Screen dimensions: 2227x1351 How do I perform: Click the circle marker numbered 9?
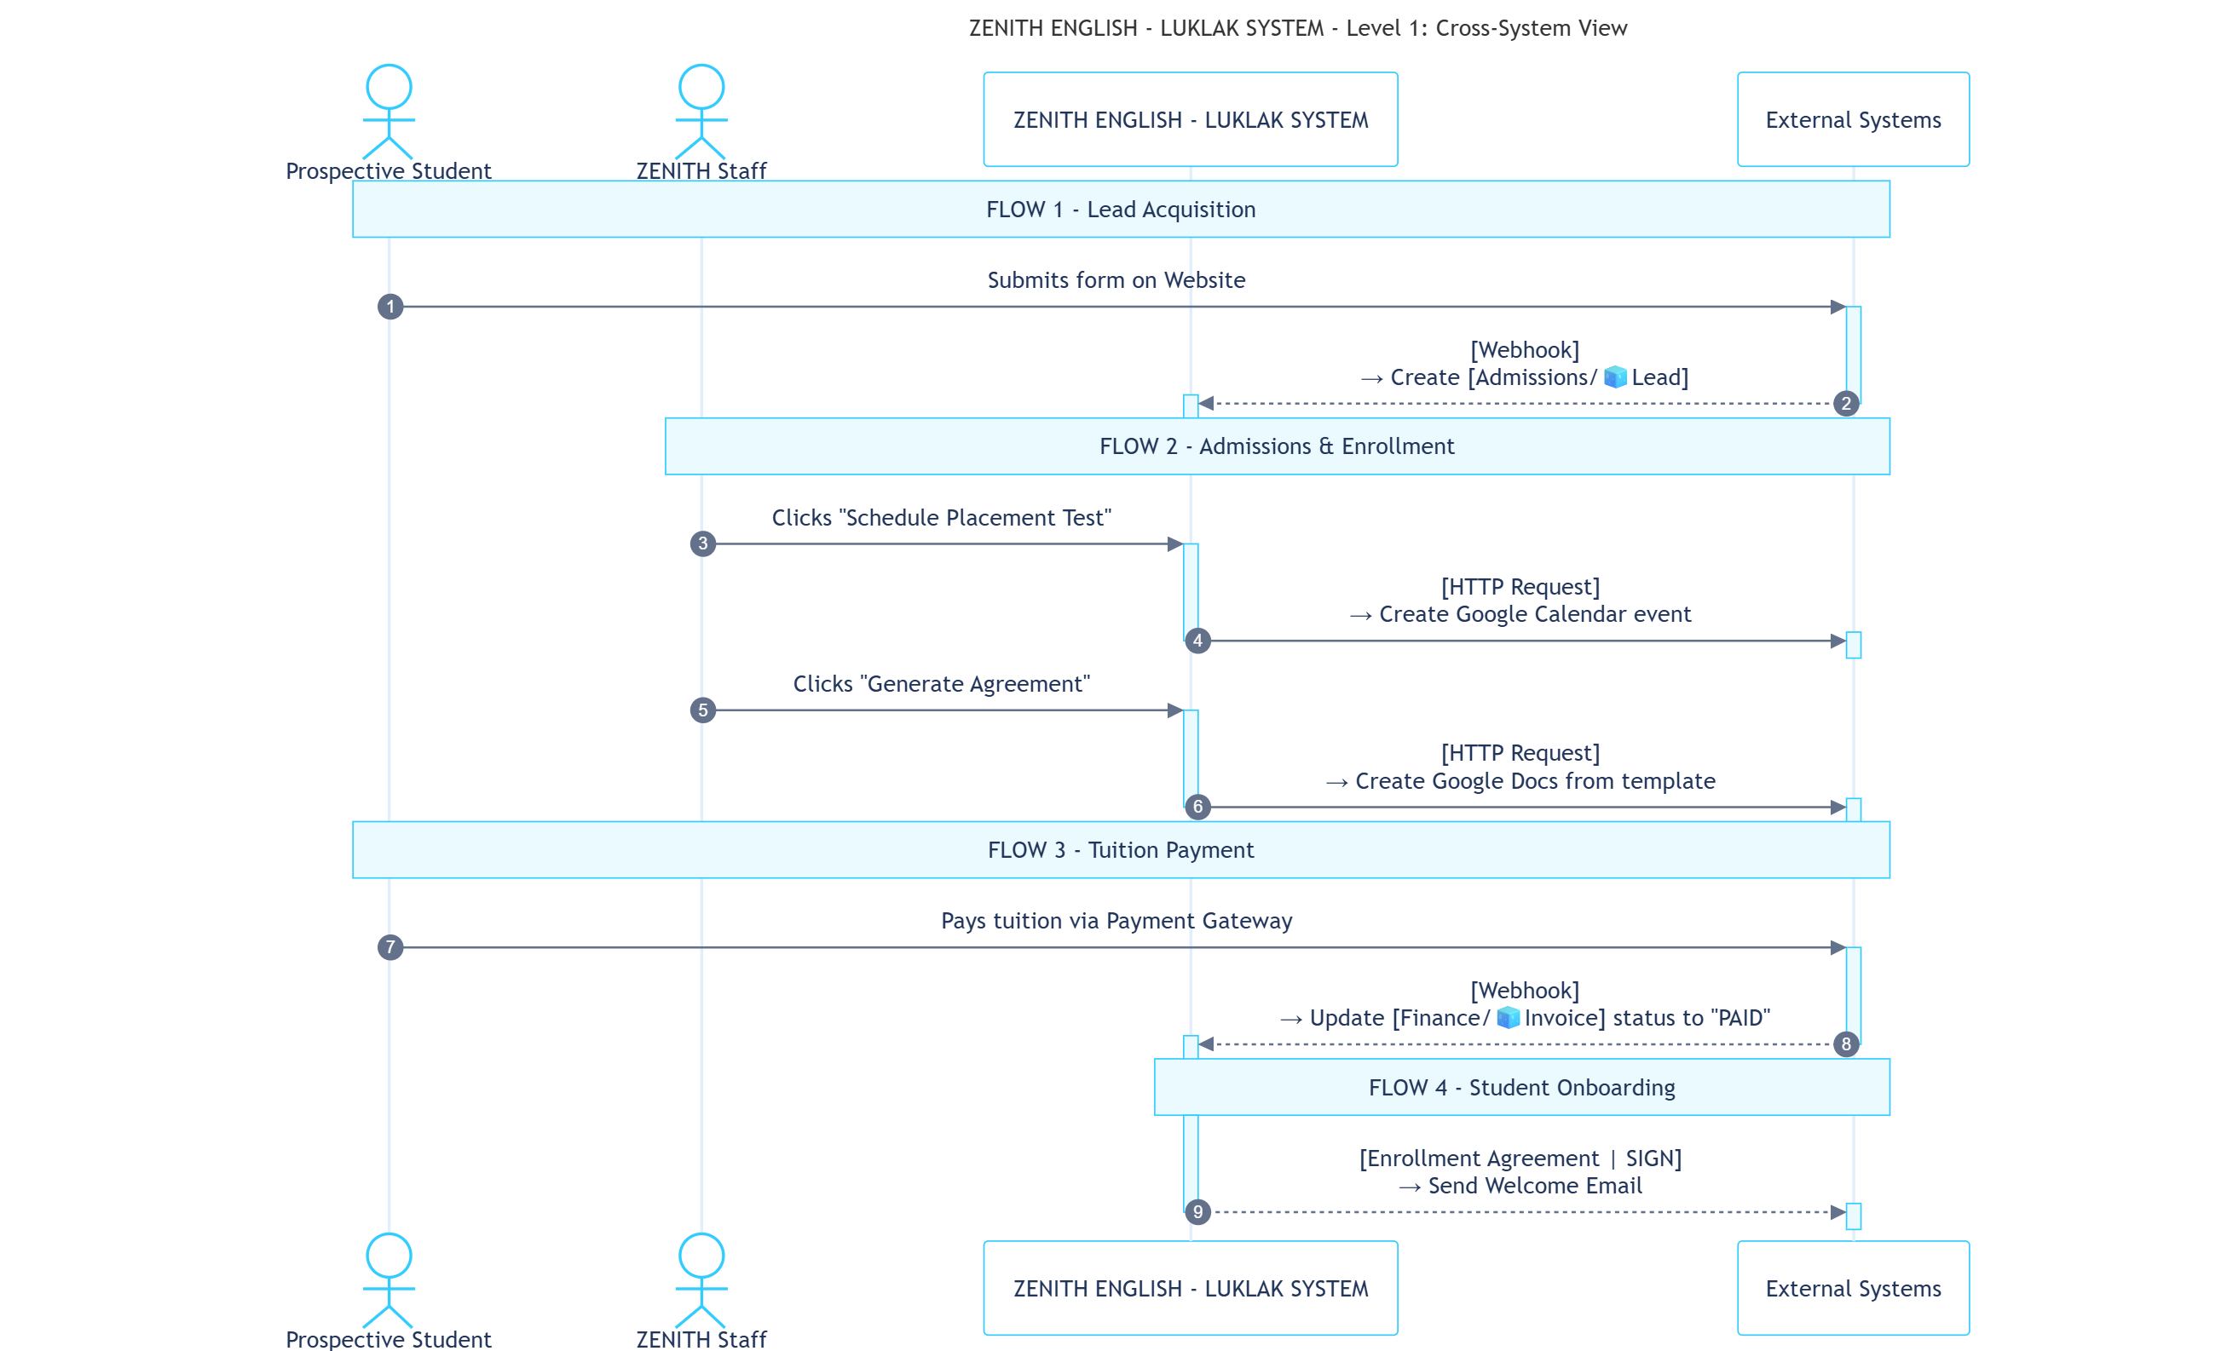click(x=1198, y=1212)
